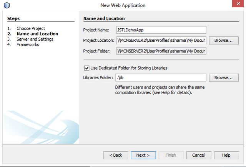Browse for the Libraries Folder

click(x=221, y=78)
